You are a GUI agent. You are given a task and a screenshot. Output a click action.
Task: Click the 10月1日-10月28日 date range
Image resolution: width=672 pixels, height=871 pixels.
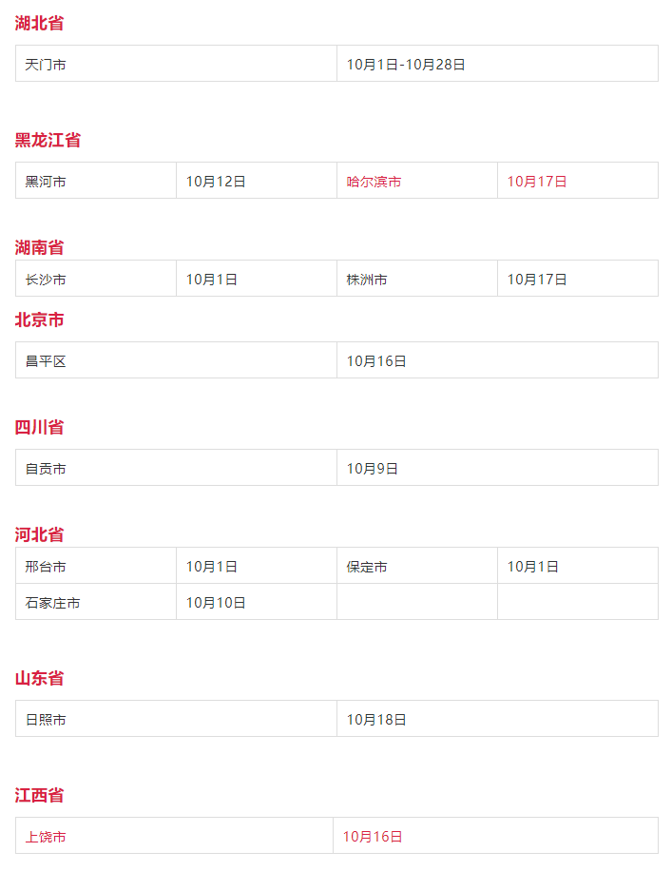[406, 65]
